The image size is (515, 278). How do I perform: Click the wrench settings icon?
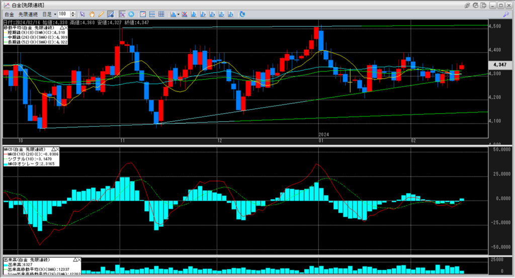pyautogui.click(x=506, y=14)
